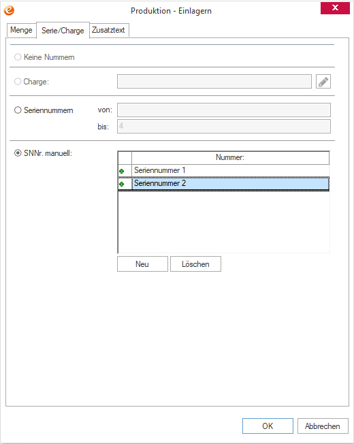The height and width of the screenshot is (444, 354).
Task: Click the Neu button to add a number
Action: coord(142,264)
